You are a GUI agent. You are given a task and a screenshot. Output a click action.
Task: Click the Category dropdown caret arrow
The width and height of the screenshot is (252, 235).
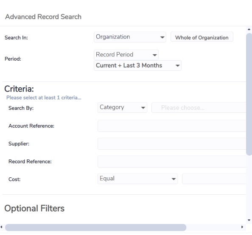[143, 108]
